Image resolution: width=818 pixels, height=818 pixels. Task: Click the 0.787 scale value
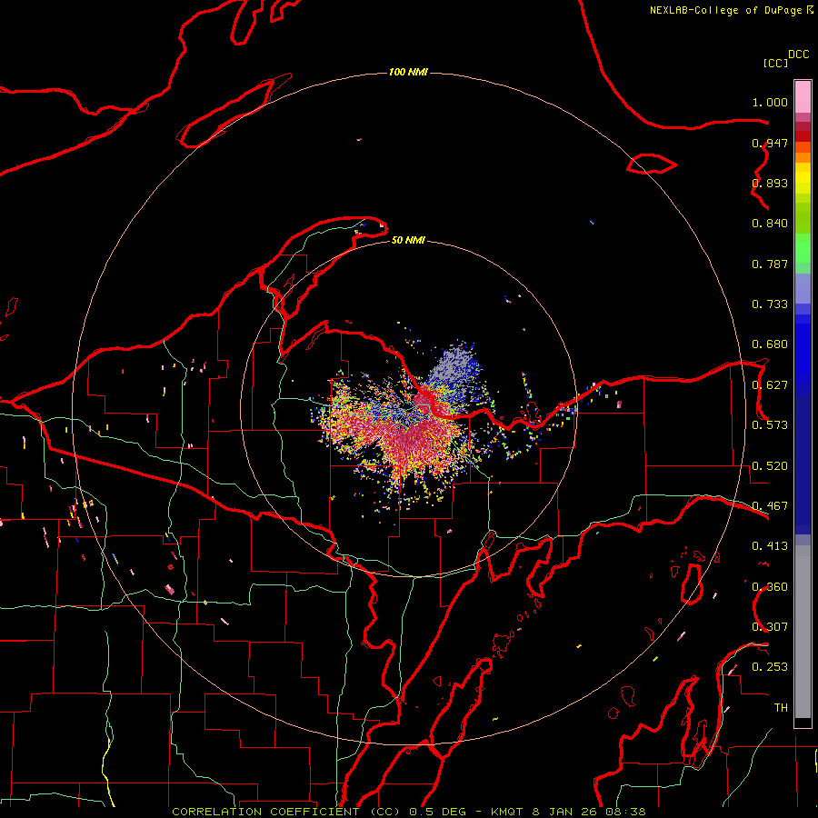[770, 264]
